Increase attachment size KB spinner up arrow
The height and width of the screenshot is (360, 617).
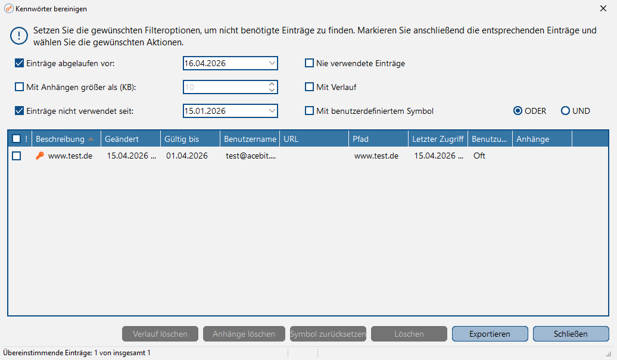[272, 84]
